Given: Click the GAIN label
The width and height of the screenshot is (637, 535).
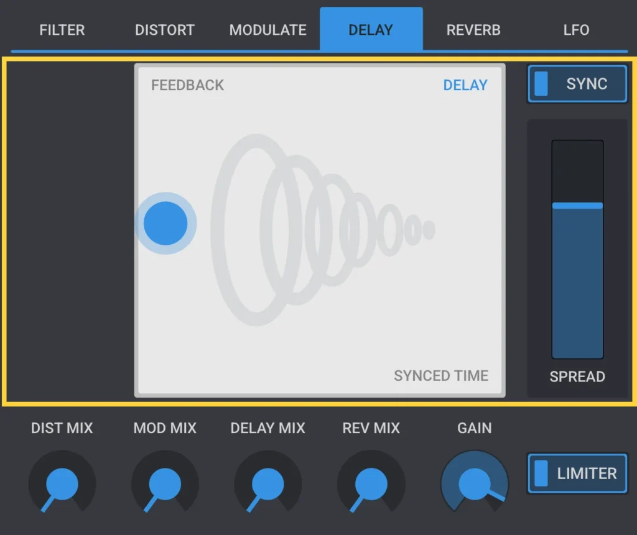Looking at the screenshot, I should click(x=474, y=428).
